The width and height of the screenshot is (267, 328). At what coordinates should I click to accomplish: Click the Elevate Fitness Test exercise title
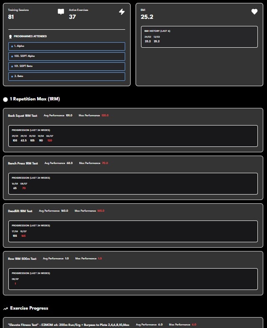pos(68,325)
